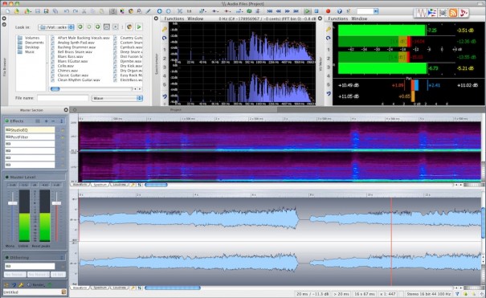Undo the last edit from the toolbar
This screenshot has height=298, width=486.
coord(67,11)
